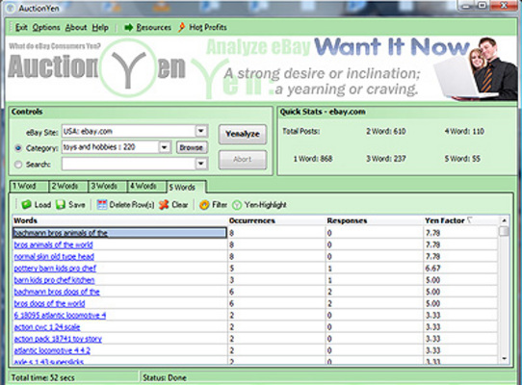Open the eBay Site dropdown
The width and height of the screenshot is (522, 385).
pyautogui.click(x=201, y=131)
